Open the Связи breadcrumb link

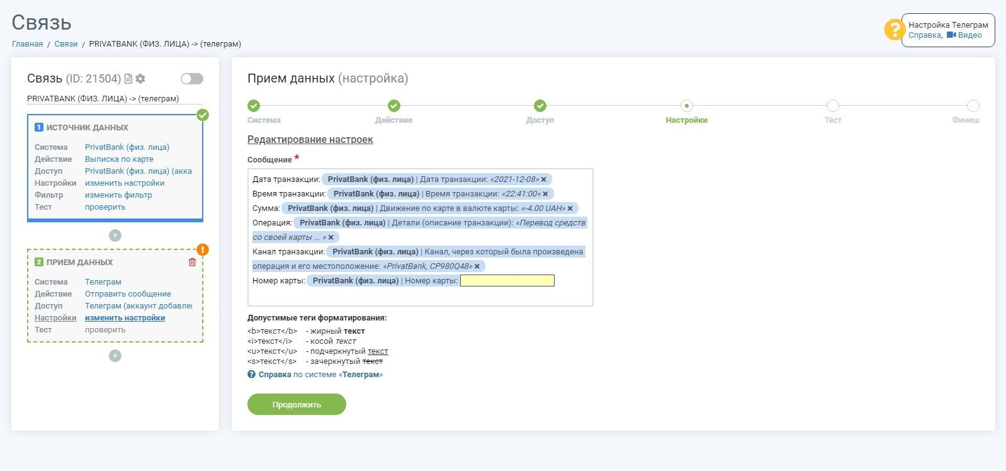tap(66, 44)
